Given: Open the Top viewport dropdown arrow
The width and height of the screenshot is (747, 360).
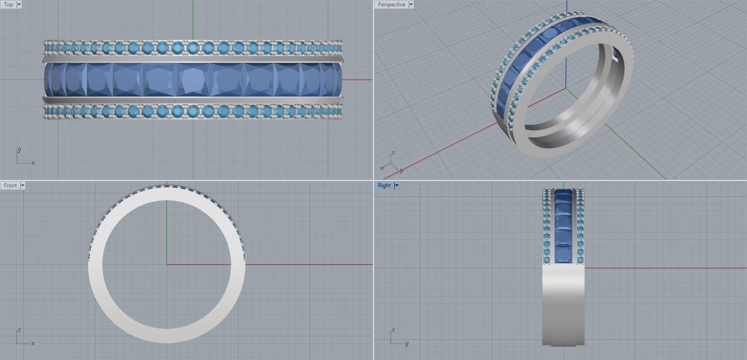Looking at the screenshot, I should [19, 5].
